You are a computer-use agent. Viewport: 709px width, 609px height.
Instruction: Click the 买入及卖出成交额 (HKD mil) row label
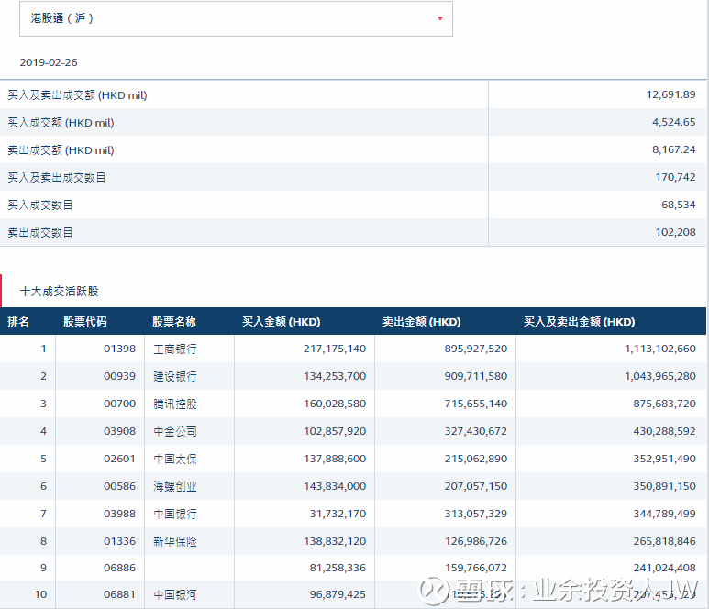point(77,95)
